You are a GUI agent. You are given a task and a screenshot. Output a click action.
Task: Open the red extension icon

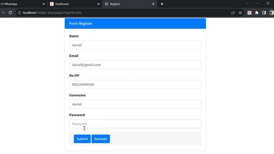click(249, 12)
